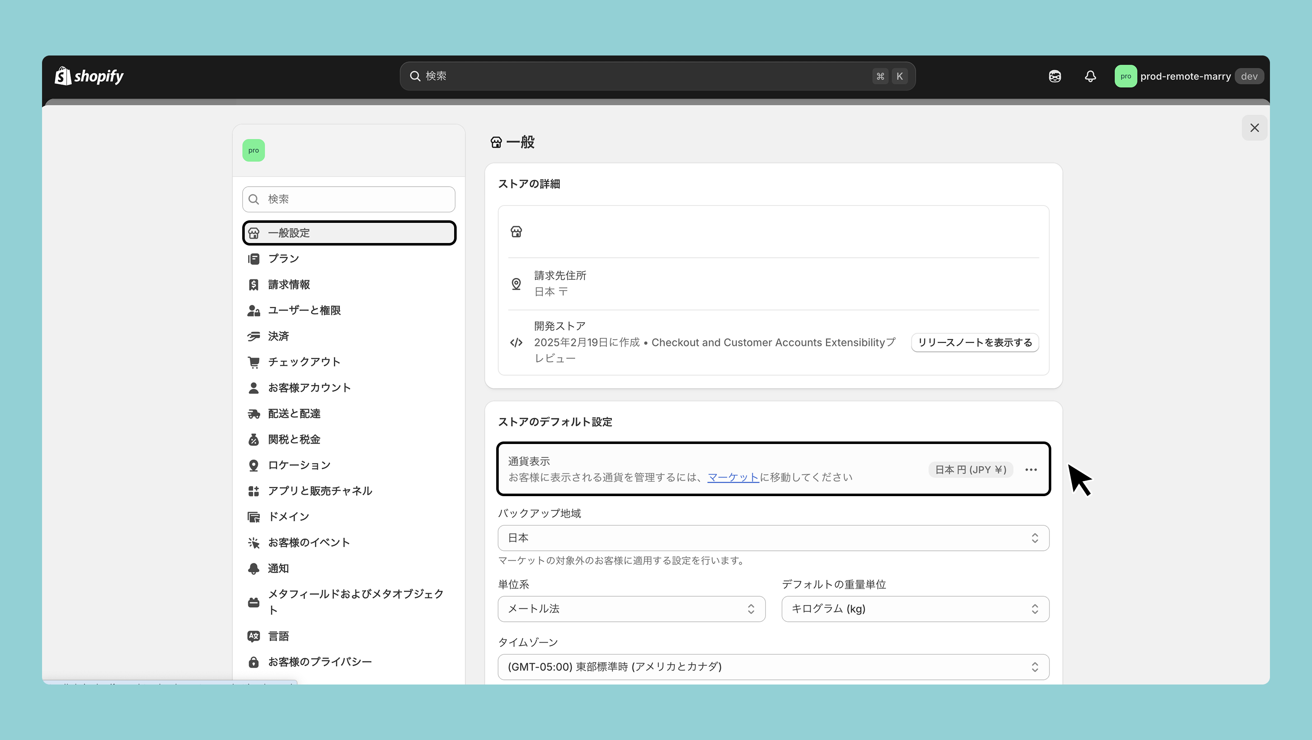Open the バックアップ地域 dropdown showing 日本
Viewport: 1312px width, 740px height.
point(773,538)
